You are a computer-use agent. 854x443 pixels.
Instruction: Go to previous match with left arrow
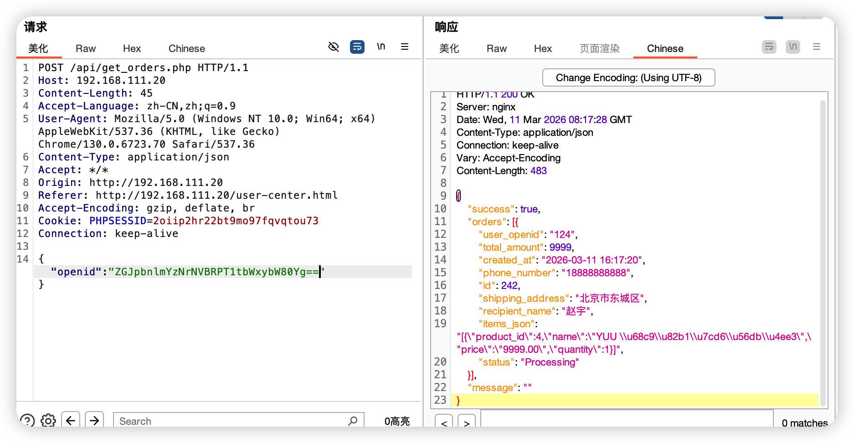coord(71,420)
